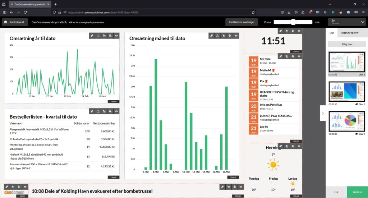Click the Luk button
Image resolution: width=368 pixels, height=198 pixels.
(336, 192)
